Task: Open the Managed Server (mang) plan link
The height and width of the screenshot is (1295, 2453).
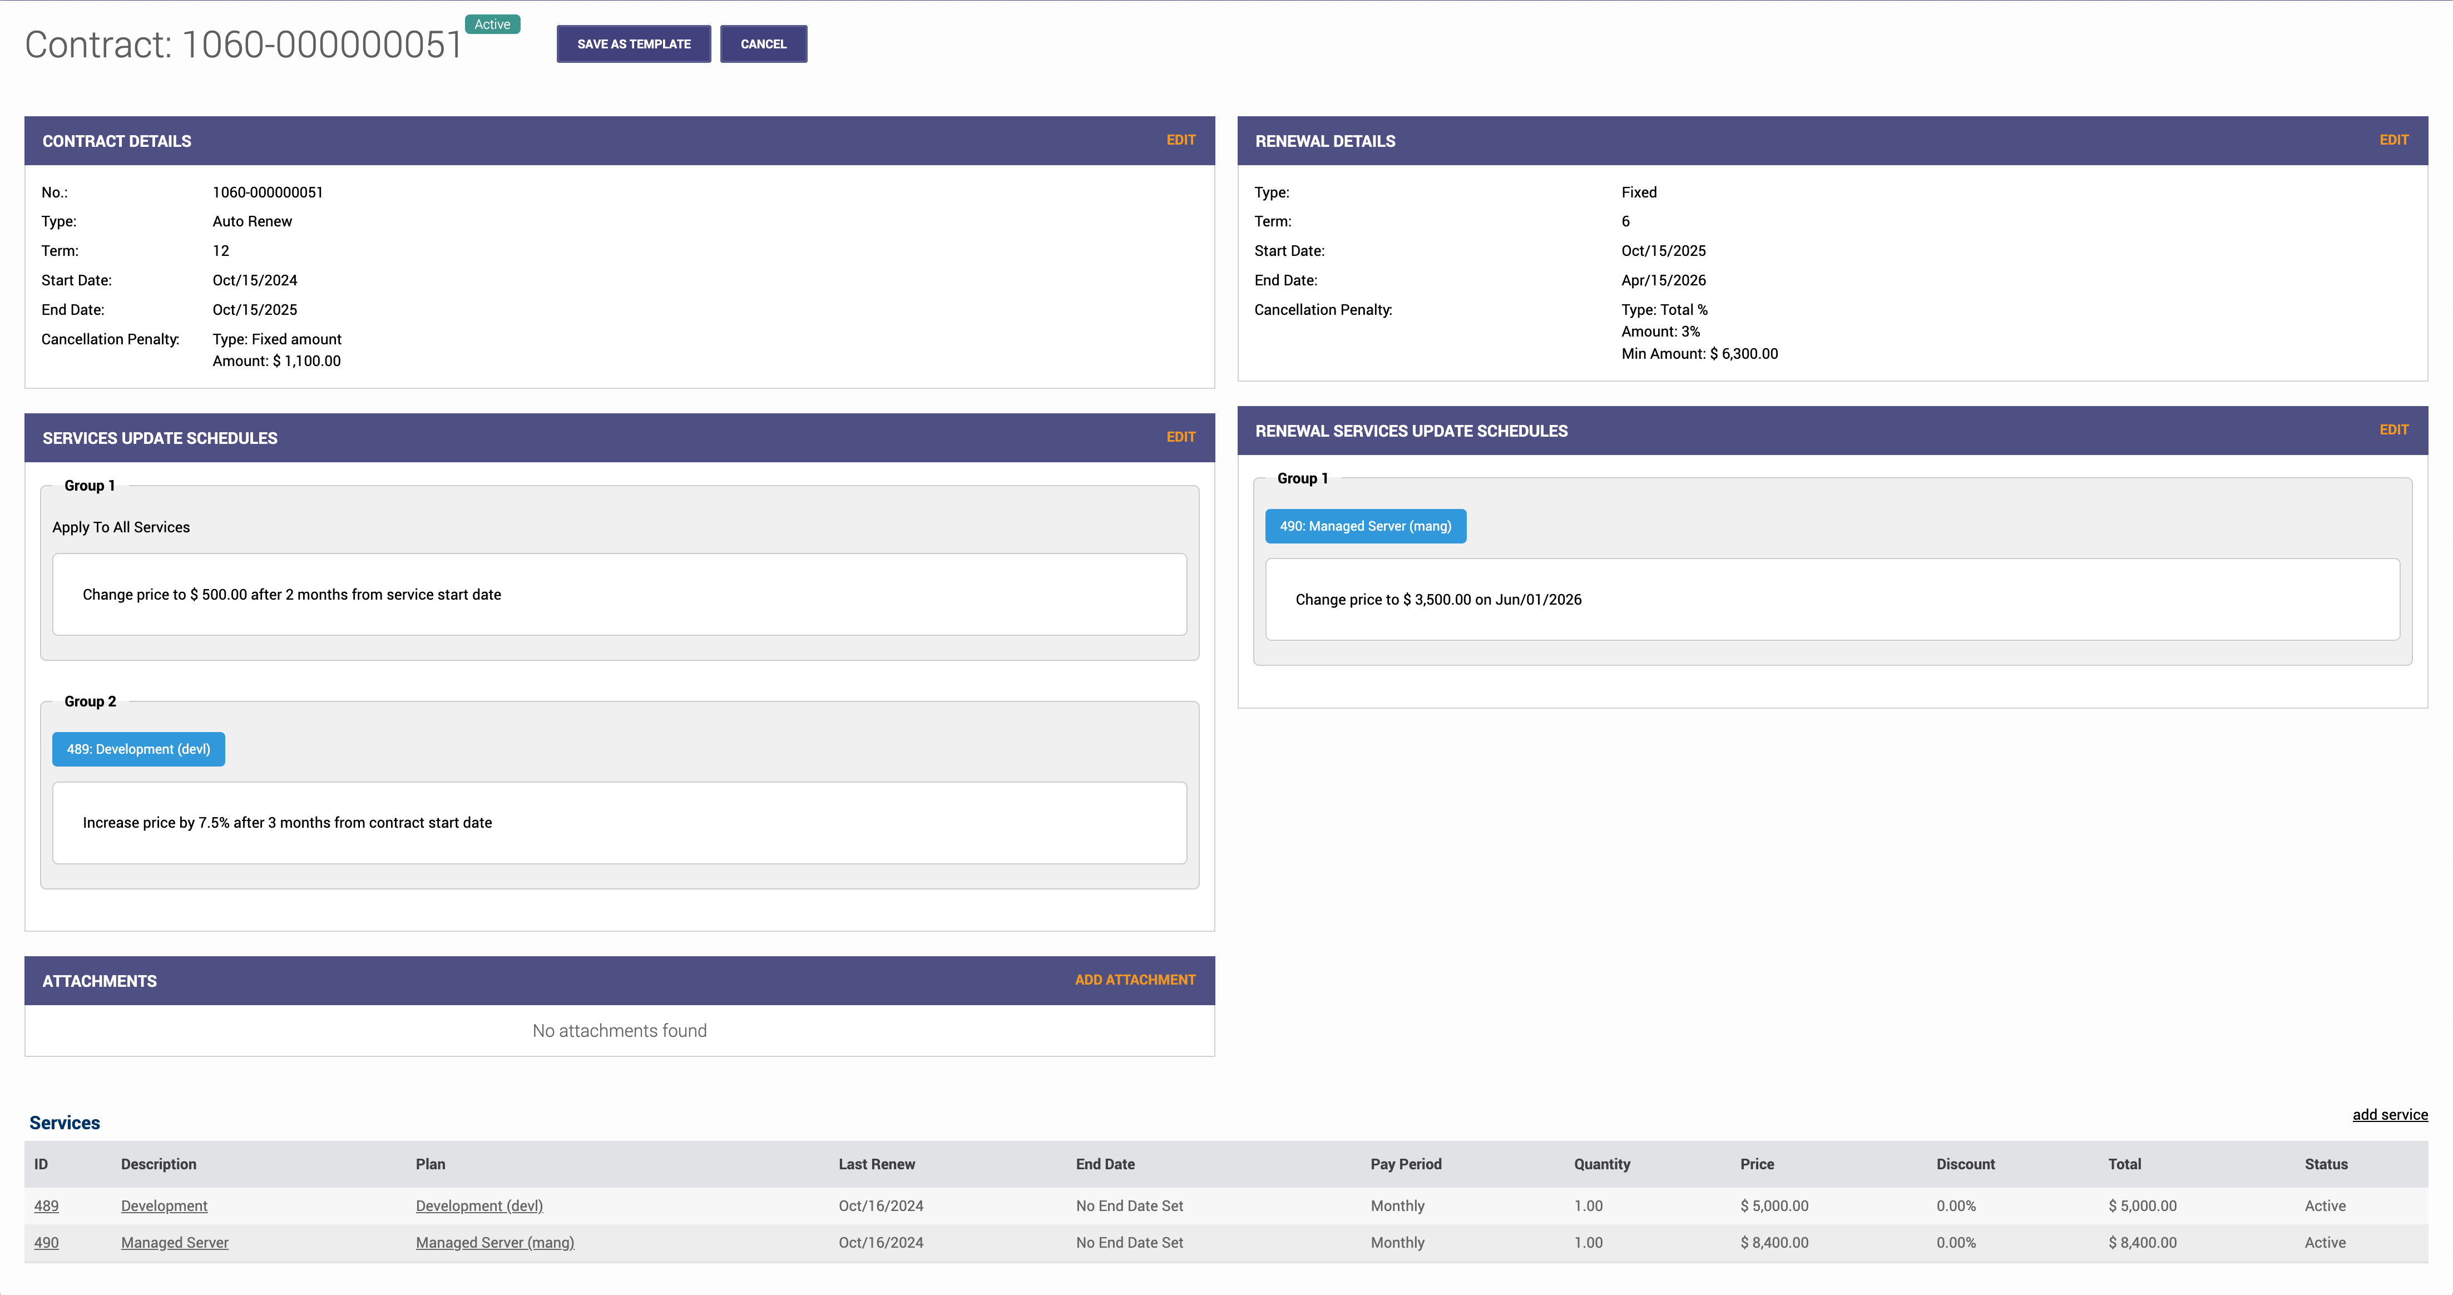Action: pos(494,1243)
